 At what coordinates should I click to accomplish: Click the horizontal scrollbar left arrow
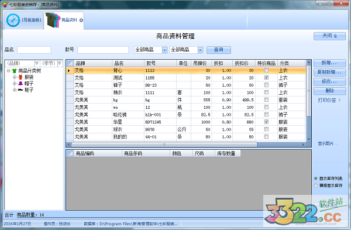tap(69, 145)
